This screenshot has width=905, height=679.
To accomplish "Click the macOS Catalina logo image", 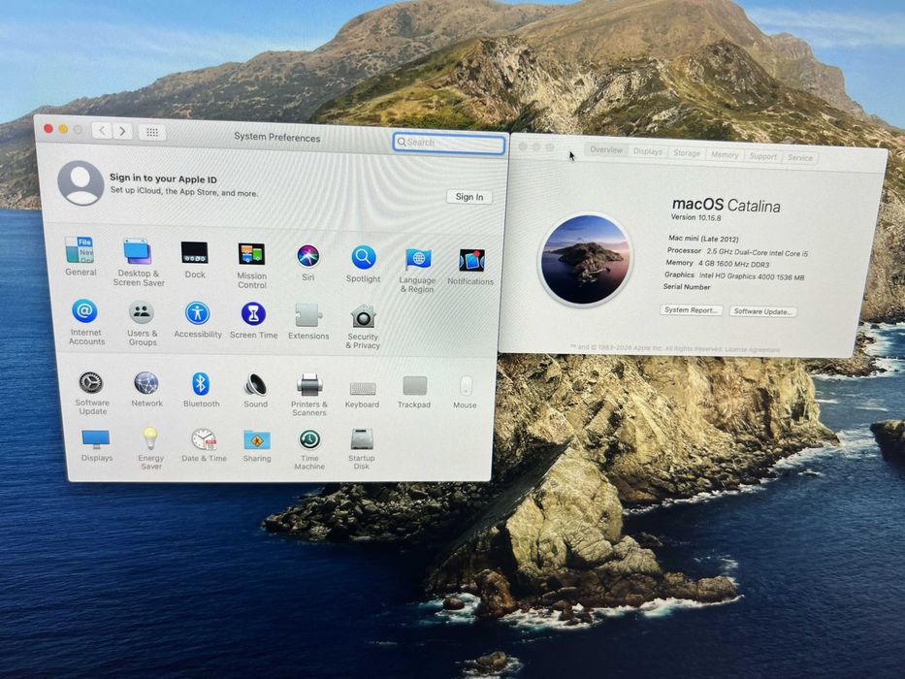I will click(585, 259).
